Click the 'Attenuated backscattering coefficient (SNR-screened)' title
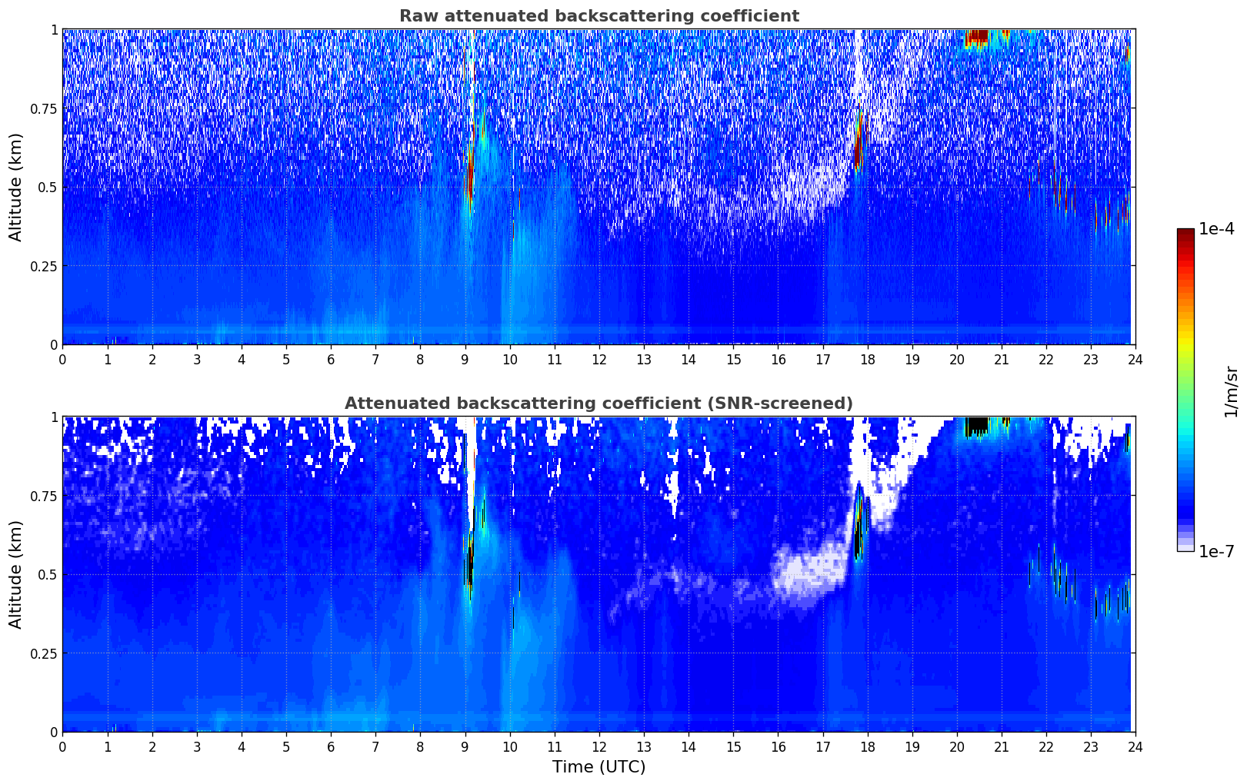Viewport: 1247px width, 784px height. (x=598, y=404)
